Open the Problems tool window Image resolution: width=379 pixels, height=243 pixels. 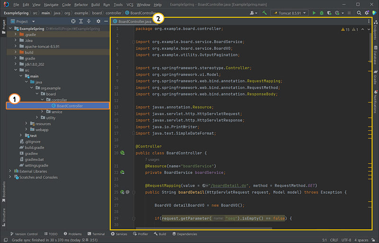coord(72,234)
